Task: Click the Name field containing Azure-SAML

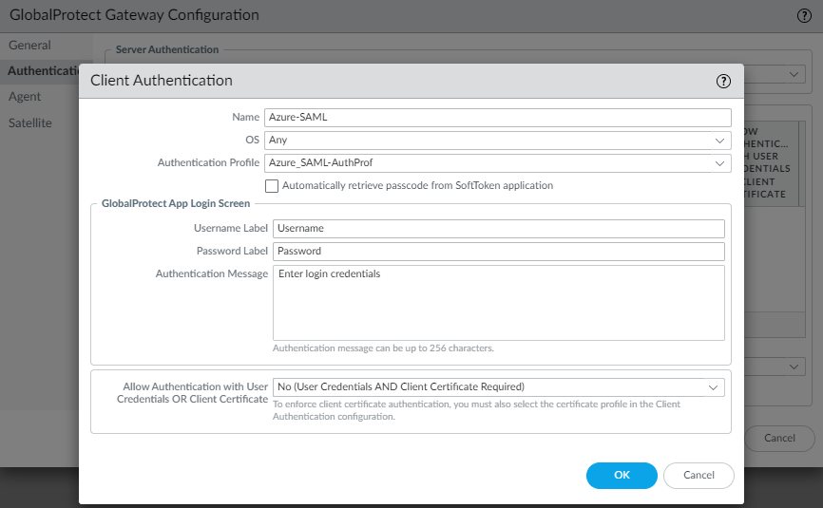Action: point(497,118)
